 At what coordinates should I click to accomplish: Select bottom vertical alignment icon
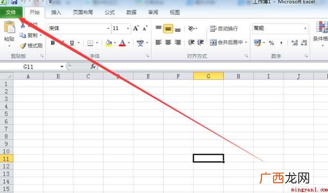click(178, 29)
